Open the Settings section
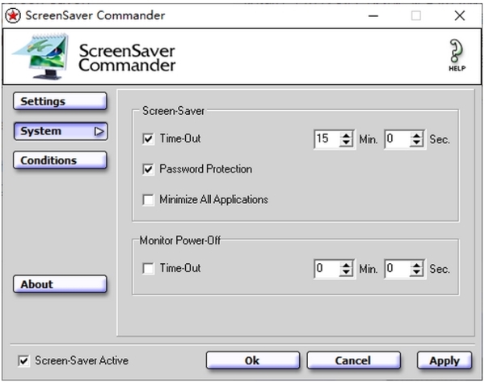485x383 pixels. tap(61, 101)
